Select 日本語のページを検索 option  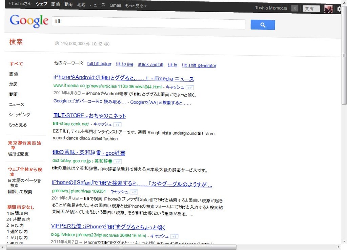(x=24, y=183)
